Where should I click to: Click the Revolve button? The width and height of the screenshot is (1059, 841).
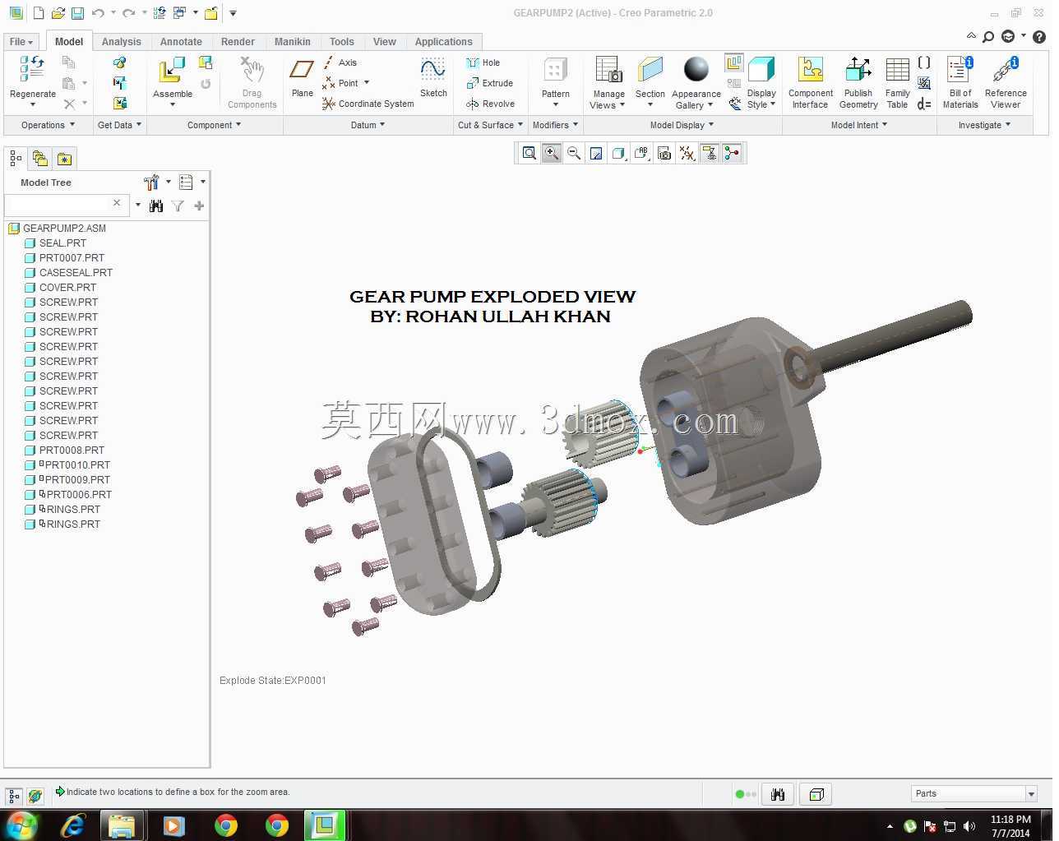(x=490, y=104)
